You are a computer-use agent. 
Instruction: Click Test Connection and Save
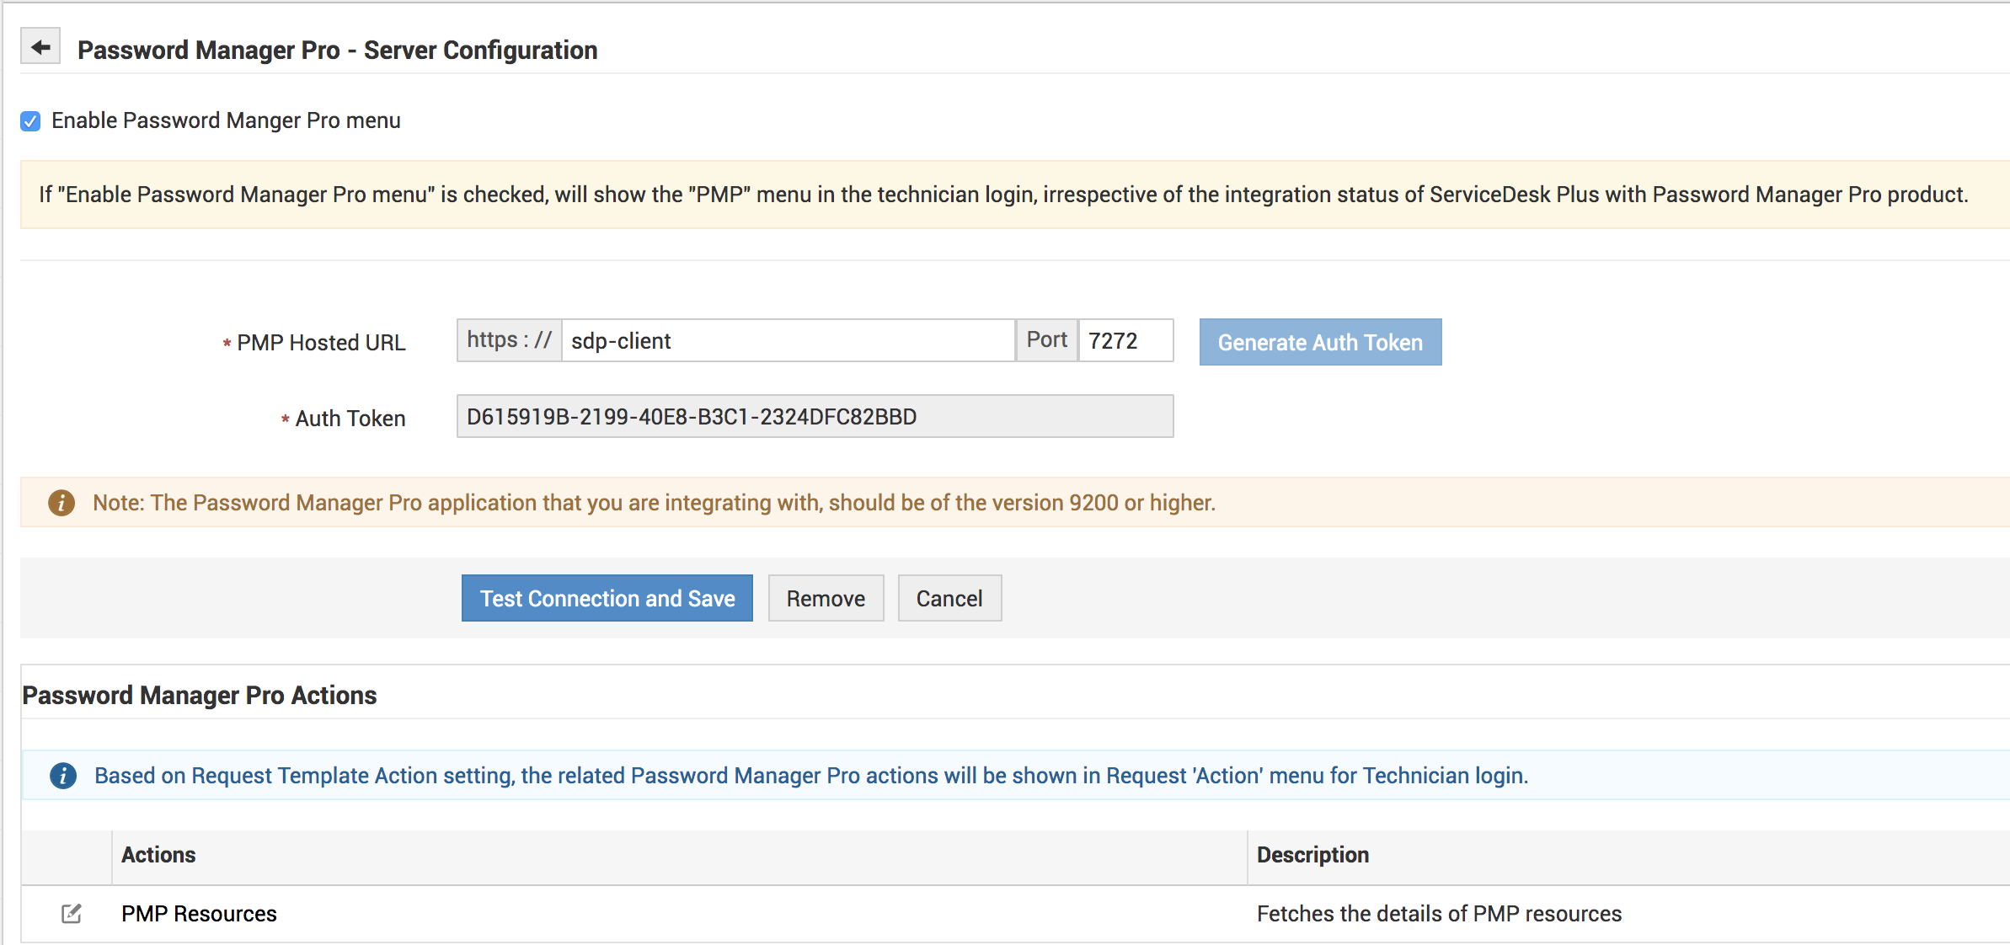click(607, 598)
